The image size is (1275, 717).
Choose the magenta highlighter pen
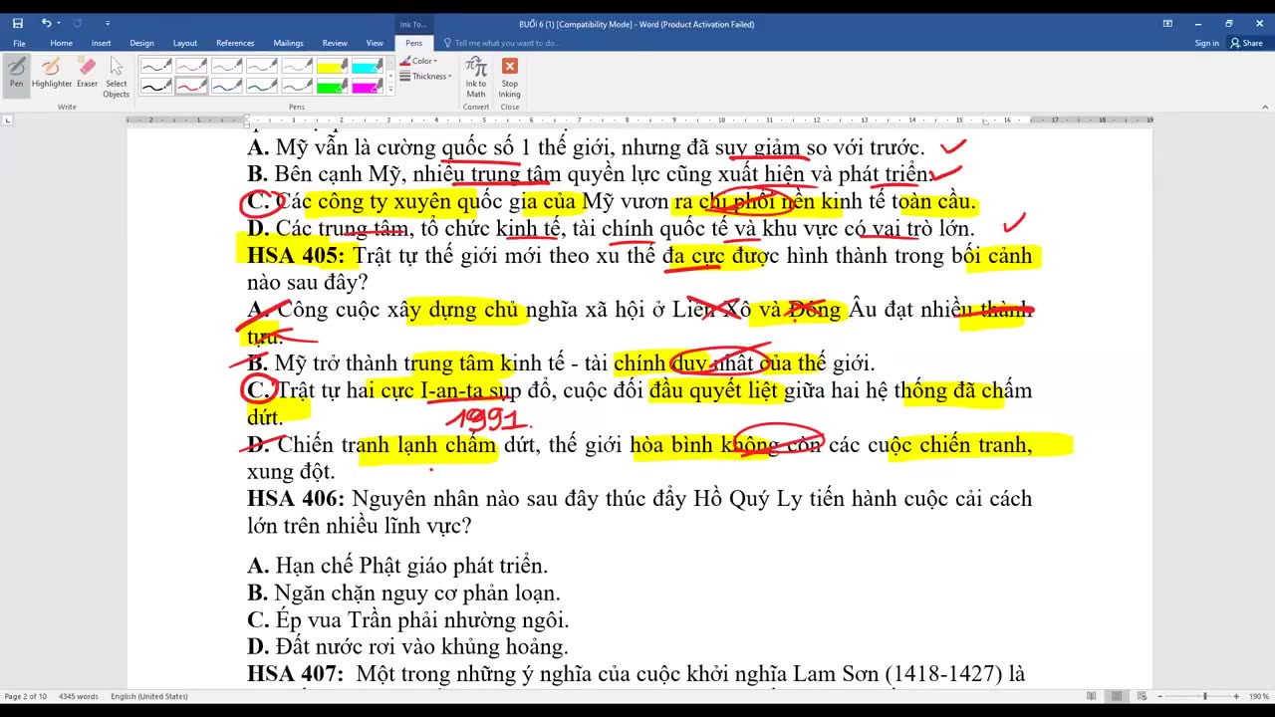pos(367,86)
